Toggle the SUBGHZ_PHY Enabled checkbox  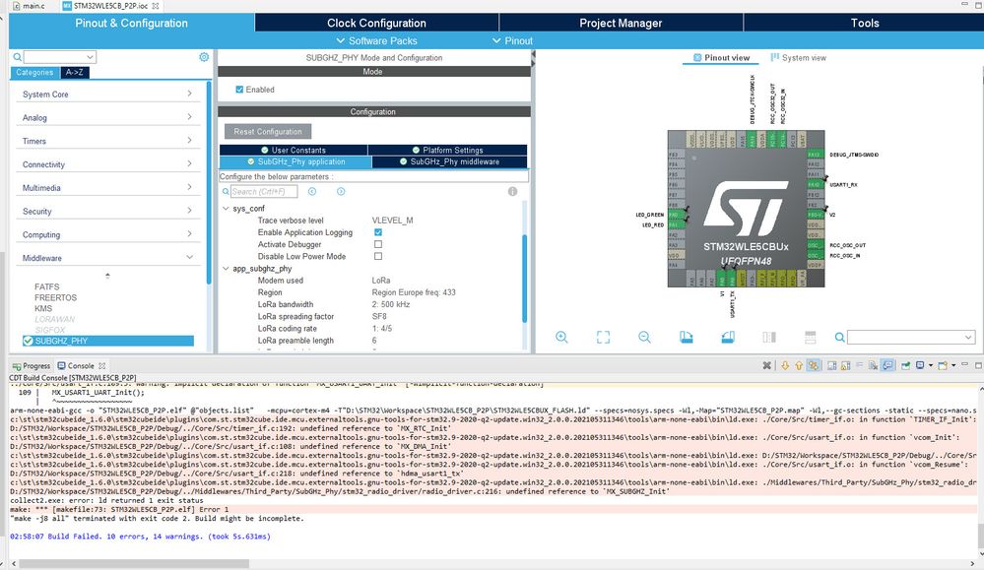pyautogui.click(x=239, y=90)
